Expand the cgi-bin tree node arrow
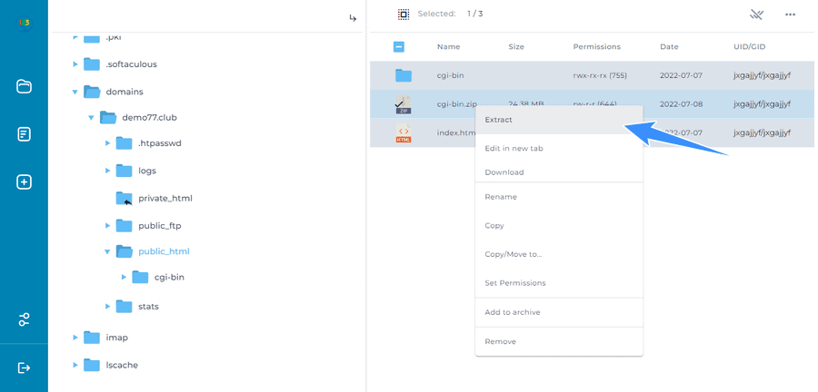 click(125, 278)
